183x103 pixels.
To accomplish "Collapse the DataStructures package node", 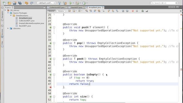I will (11, 15).
